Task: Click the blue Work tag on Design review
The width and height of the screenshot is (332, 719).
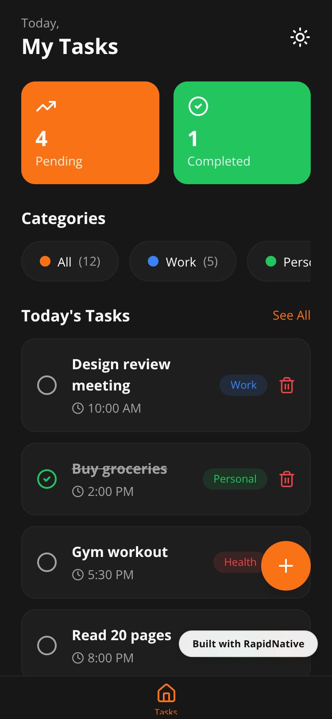Action: pyautogui.click(x=243, y=385)
